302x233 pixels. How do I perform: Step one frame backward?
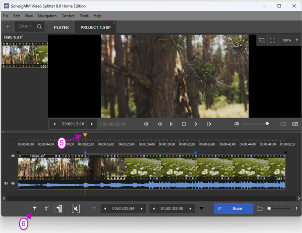click(160, 124)
